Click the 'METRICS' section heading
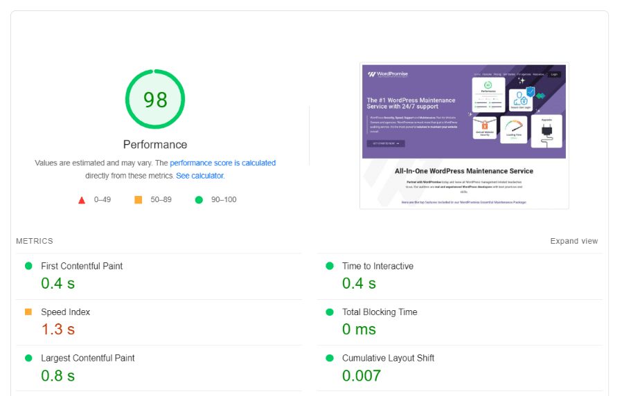This screenshot has height=396, width=622. 35,241
